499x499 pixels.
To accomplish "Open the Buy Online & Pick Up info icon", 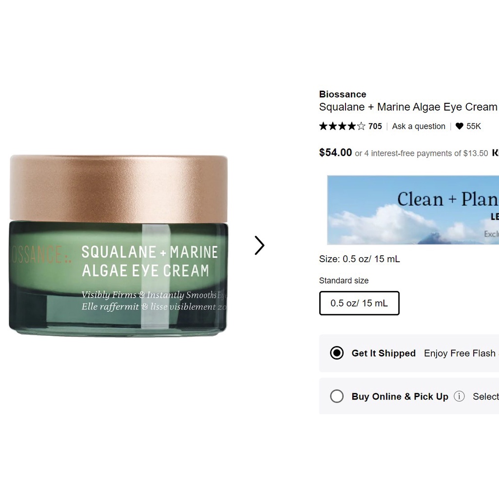I will [x=459, y=396].
